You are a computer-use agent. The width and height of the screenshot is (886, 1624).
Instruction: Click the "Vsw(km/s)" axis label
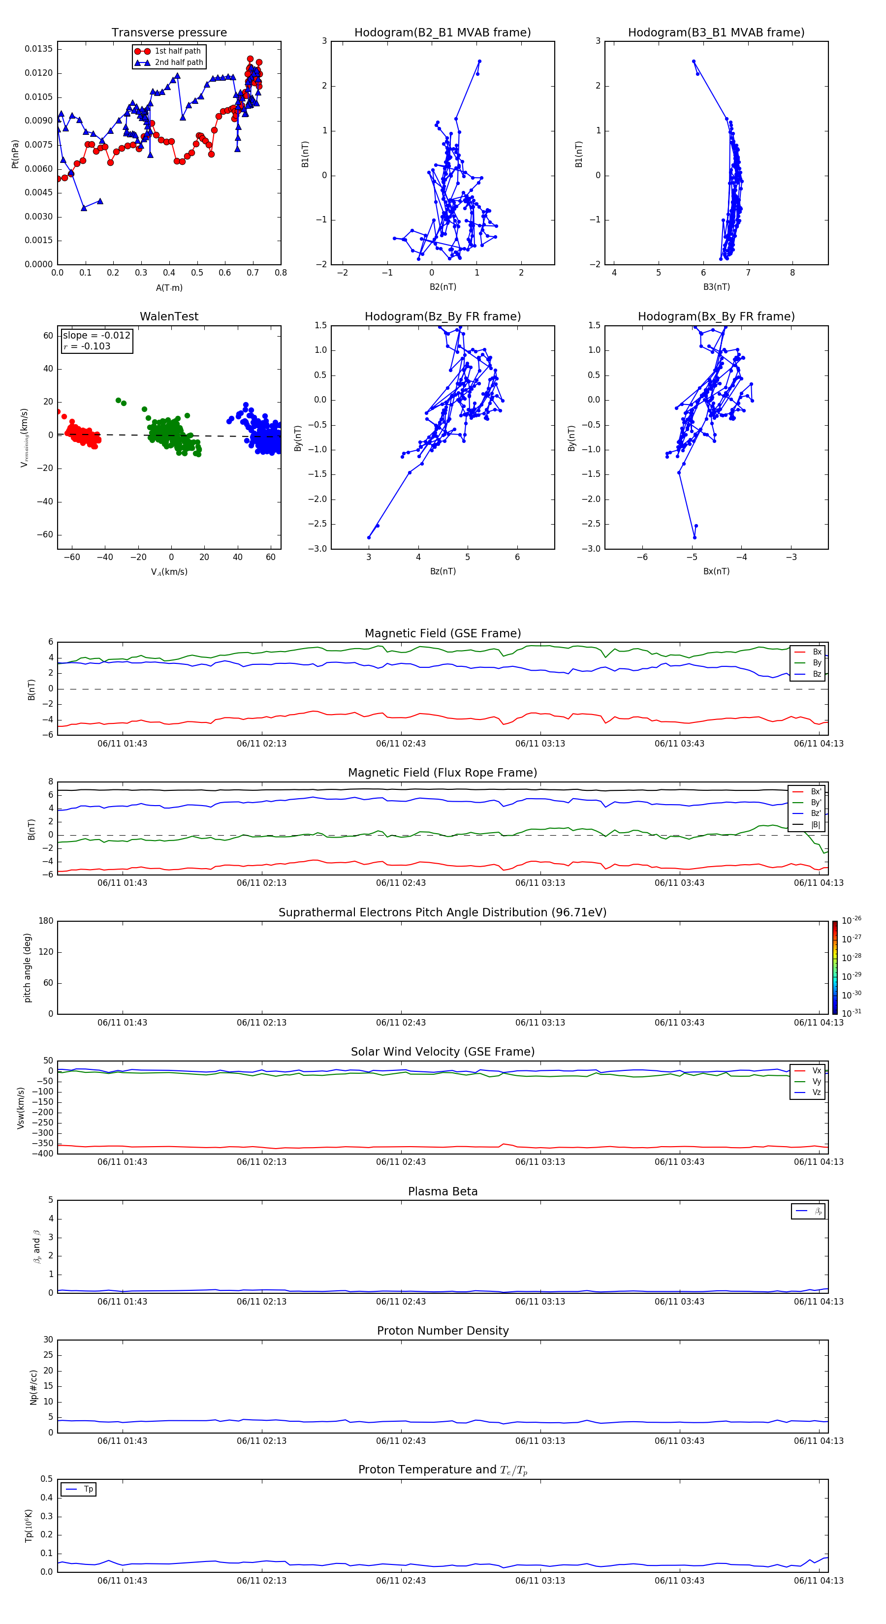[21, 1108]
